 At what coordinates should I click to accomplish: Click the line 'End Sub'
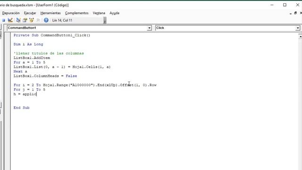click(x=21, y=108)
